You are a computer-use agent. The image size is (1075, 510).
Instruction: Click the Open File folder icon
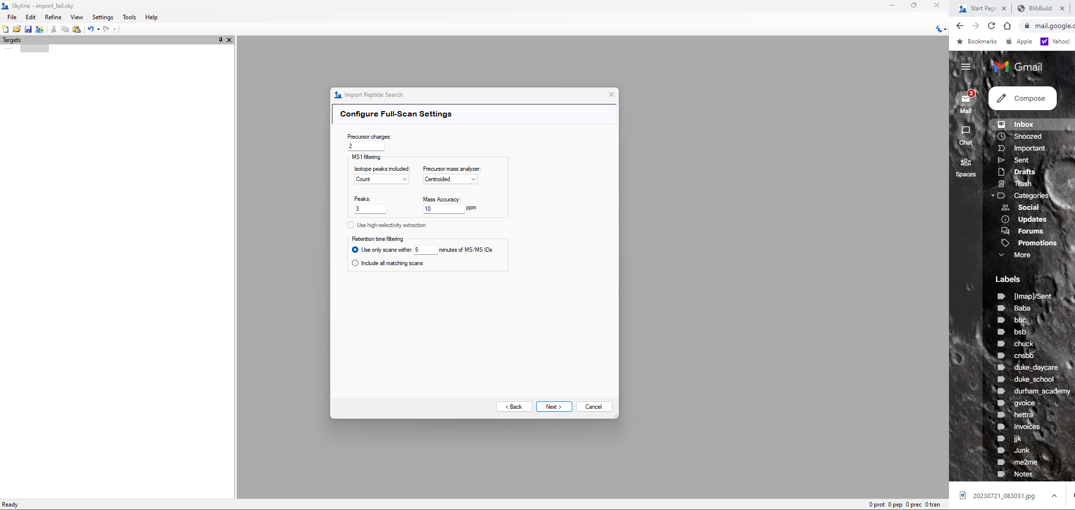tap(17, 29)
